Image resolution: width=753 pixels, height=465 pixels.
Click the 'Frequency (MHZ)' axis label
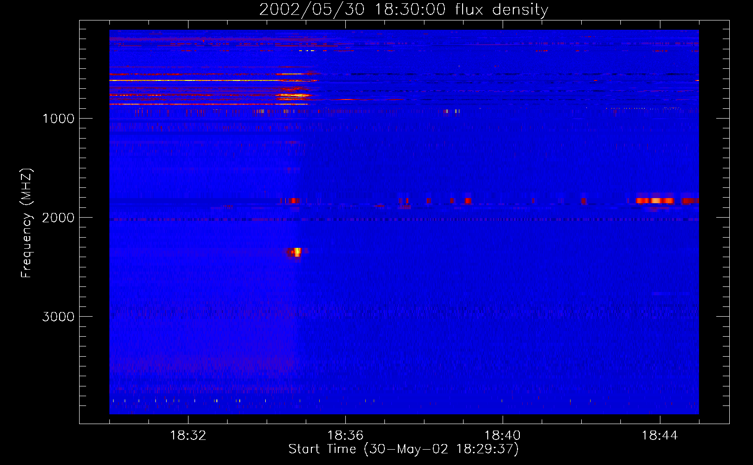[27, 223]
